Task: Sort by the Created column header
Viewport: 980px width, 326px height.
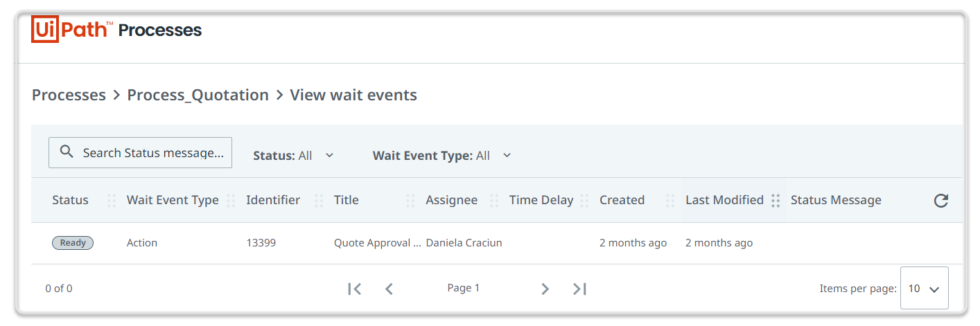Action: pos(622,200)
